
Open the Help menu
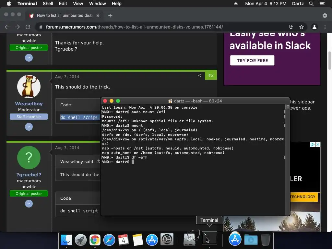coord(116,4)
